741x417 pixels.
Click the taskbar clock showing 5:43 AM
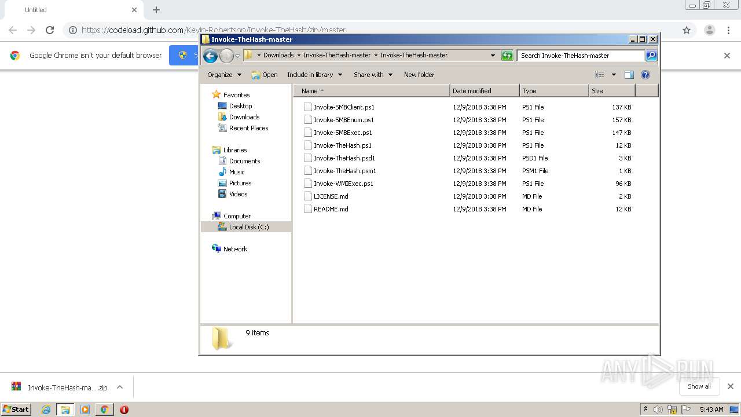711,409
